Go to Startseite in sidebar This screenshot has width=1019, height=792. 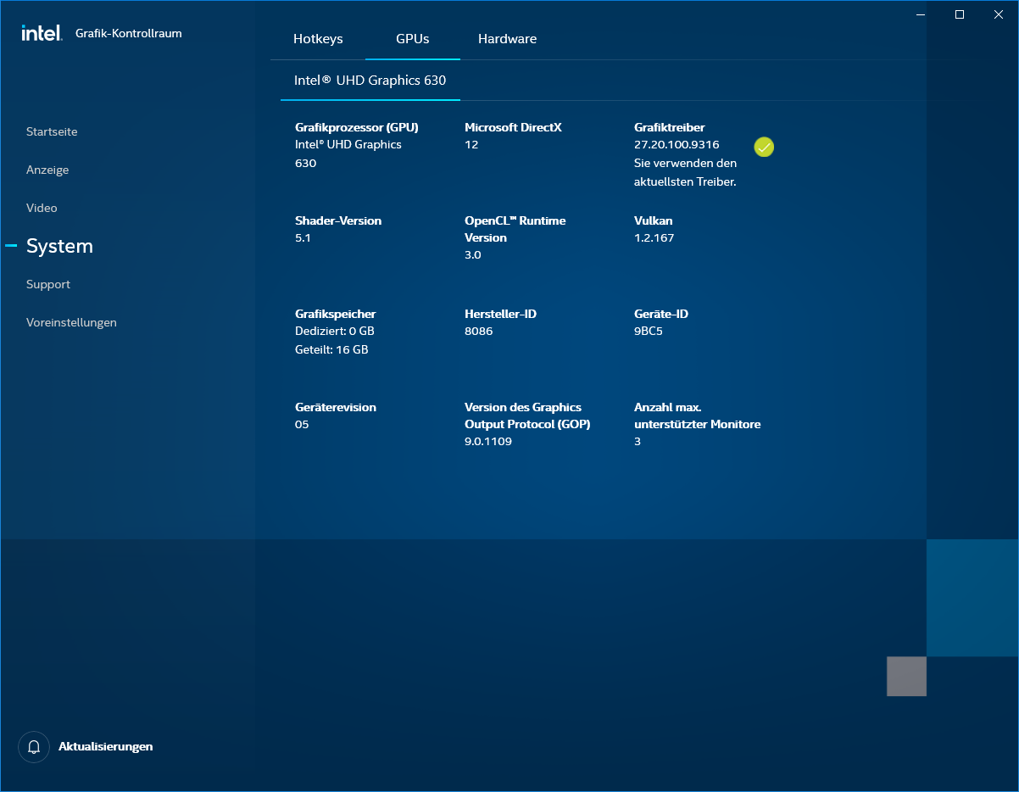pyautogui.click(x=52, y=131)
